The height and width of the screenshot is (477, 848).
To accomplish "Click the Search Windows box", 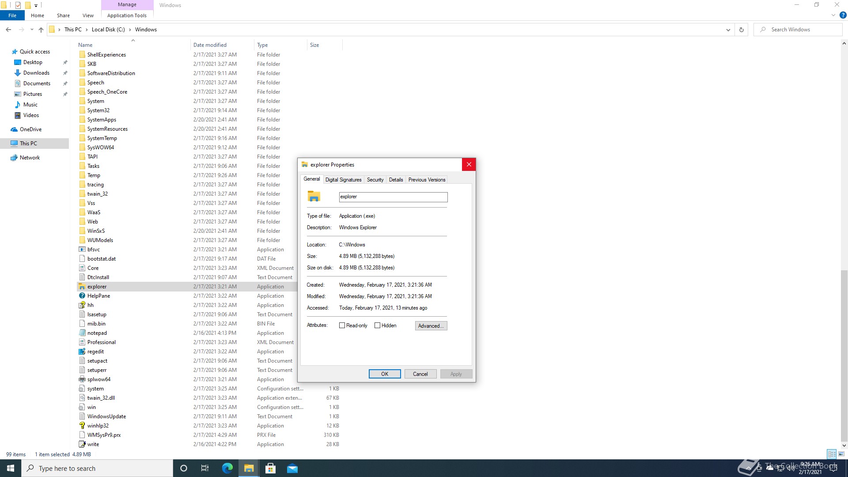I will tap(799, 30).
